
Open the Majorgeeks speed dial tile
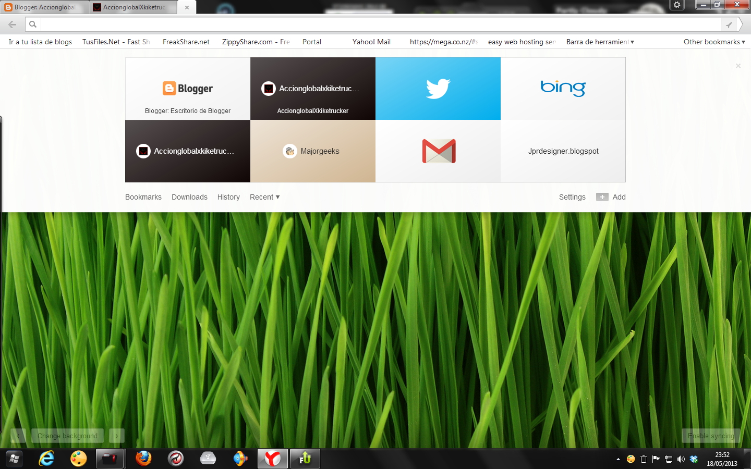click(x=313, y=151)
